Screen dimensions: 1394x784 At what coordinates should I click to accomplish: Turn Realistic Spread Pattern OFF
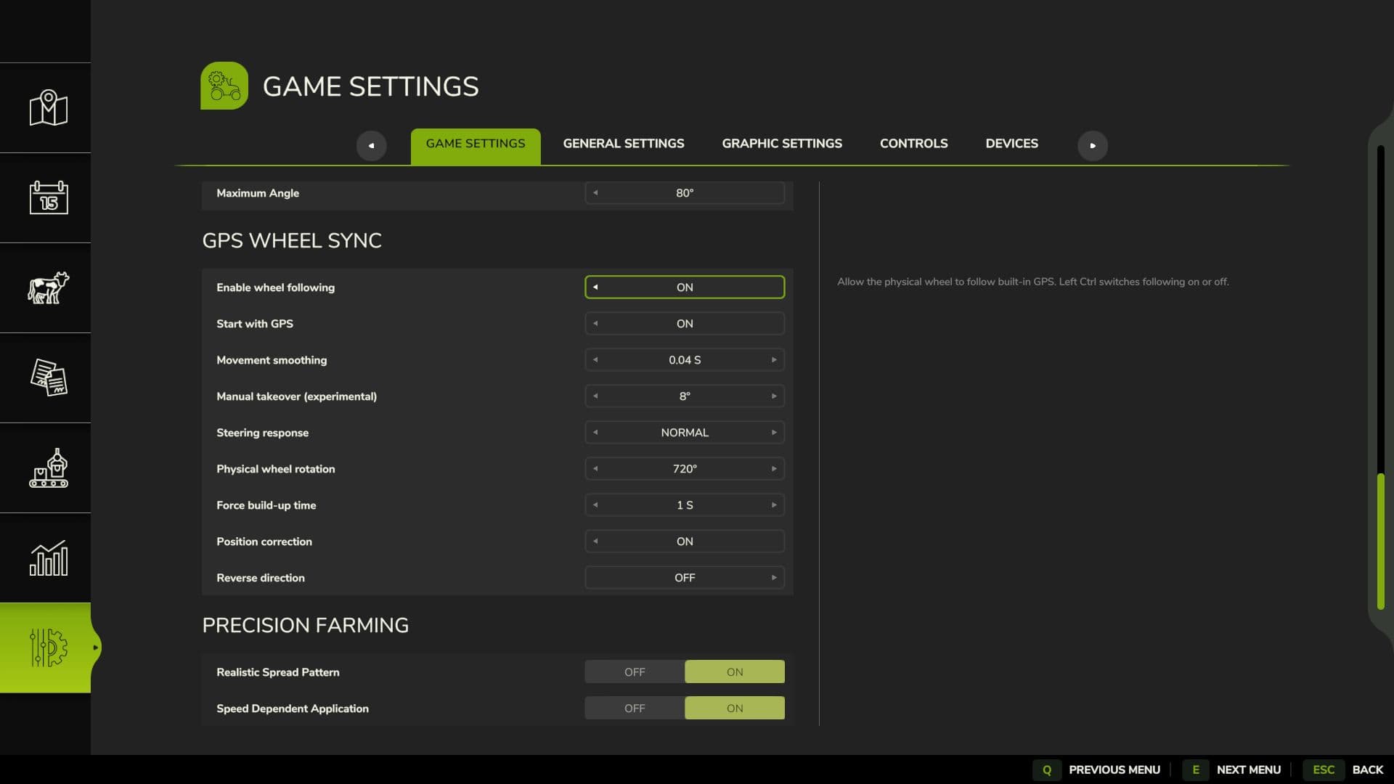635,671
